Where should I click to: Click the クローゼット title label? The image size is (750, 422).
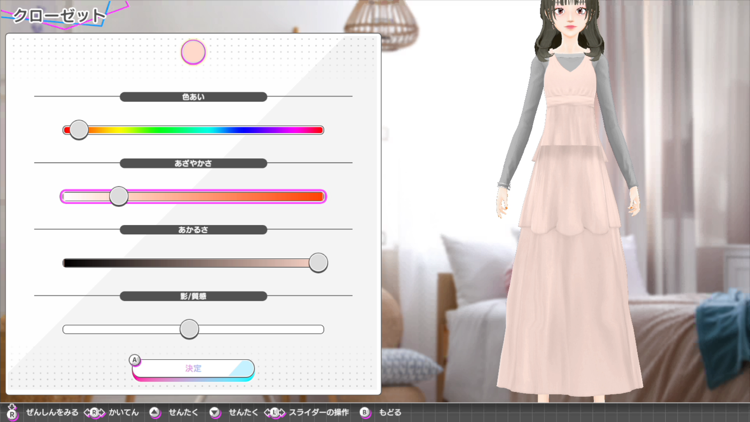pyautogui.click(x=59, y=16)
